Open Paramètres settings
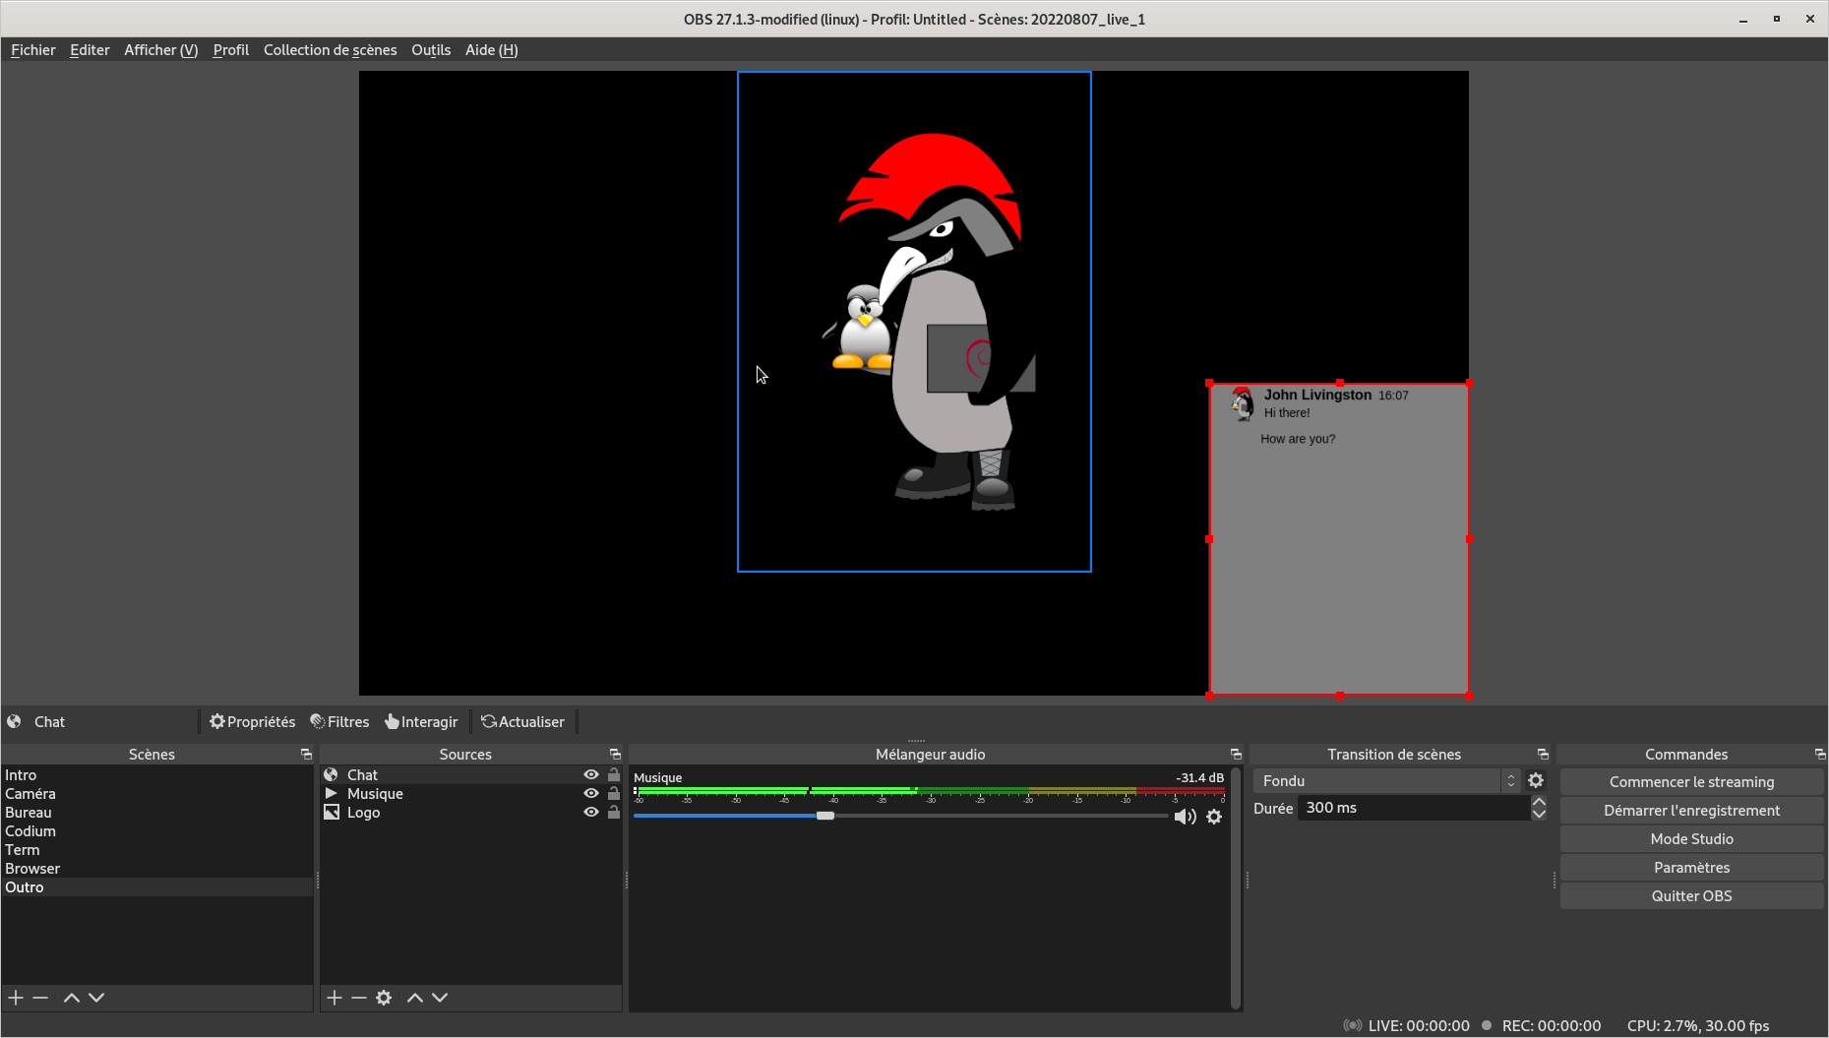Viewport: 1829px width, 1038px height. click(1691, 868)
